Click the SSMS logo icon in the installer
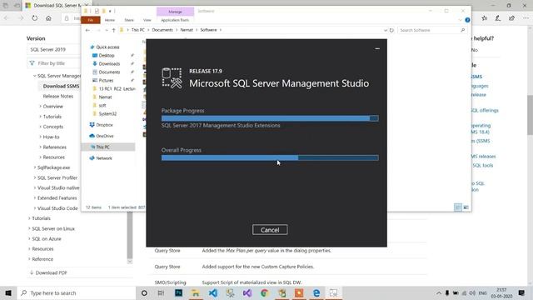The height and width of the screenshot is (300, 533). tap(172, 78)
